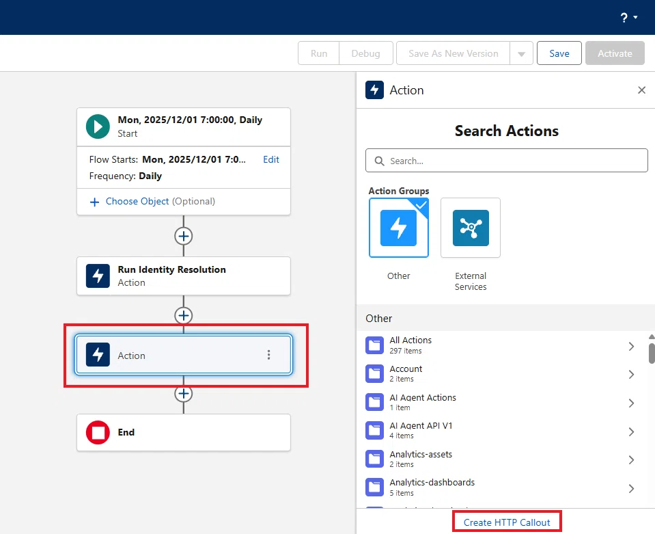Add element below Run Identity Resolution
The image size is (655, 534).
[183, 315]
